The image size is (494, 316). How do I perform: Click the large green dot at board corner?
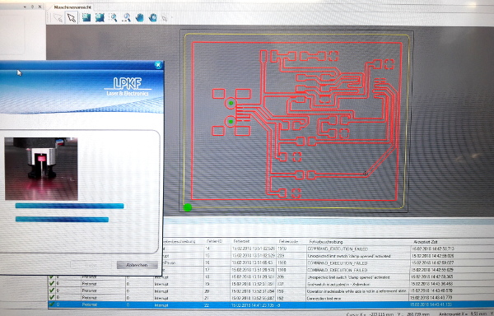click(x=188, y=207)
